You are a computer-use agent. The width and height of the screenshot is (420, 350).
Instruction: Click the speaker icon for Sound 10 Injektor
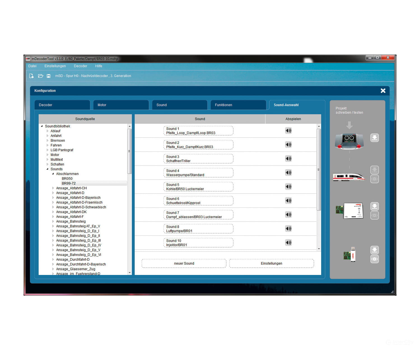coord(288,242)
